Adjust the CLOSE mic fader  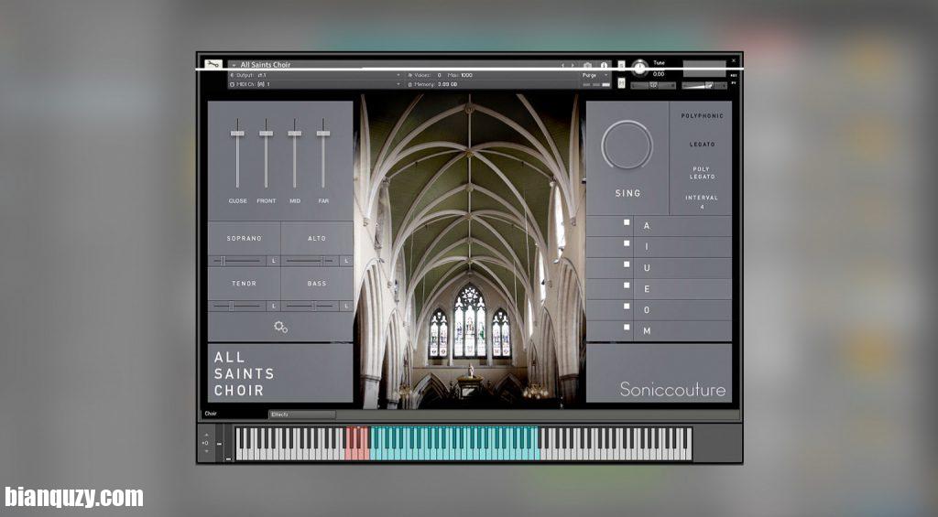[237, 133]
